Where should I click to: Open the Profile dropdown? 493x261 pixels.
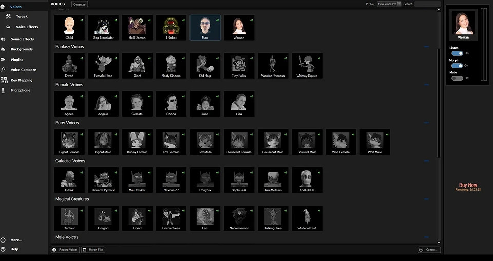pyautogui.click(x=388, y=4)
